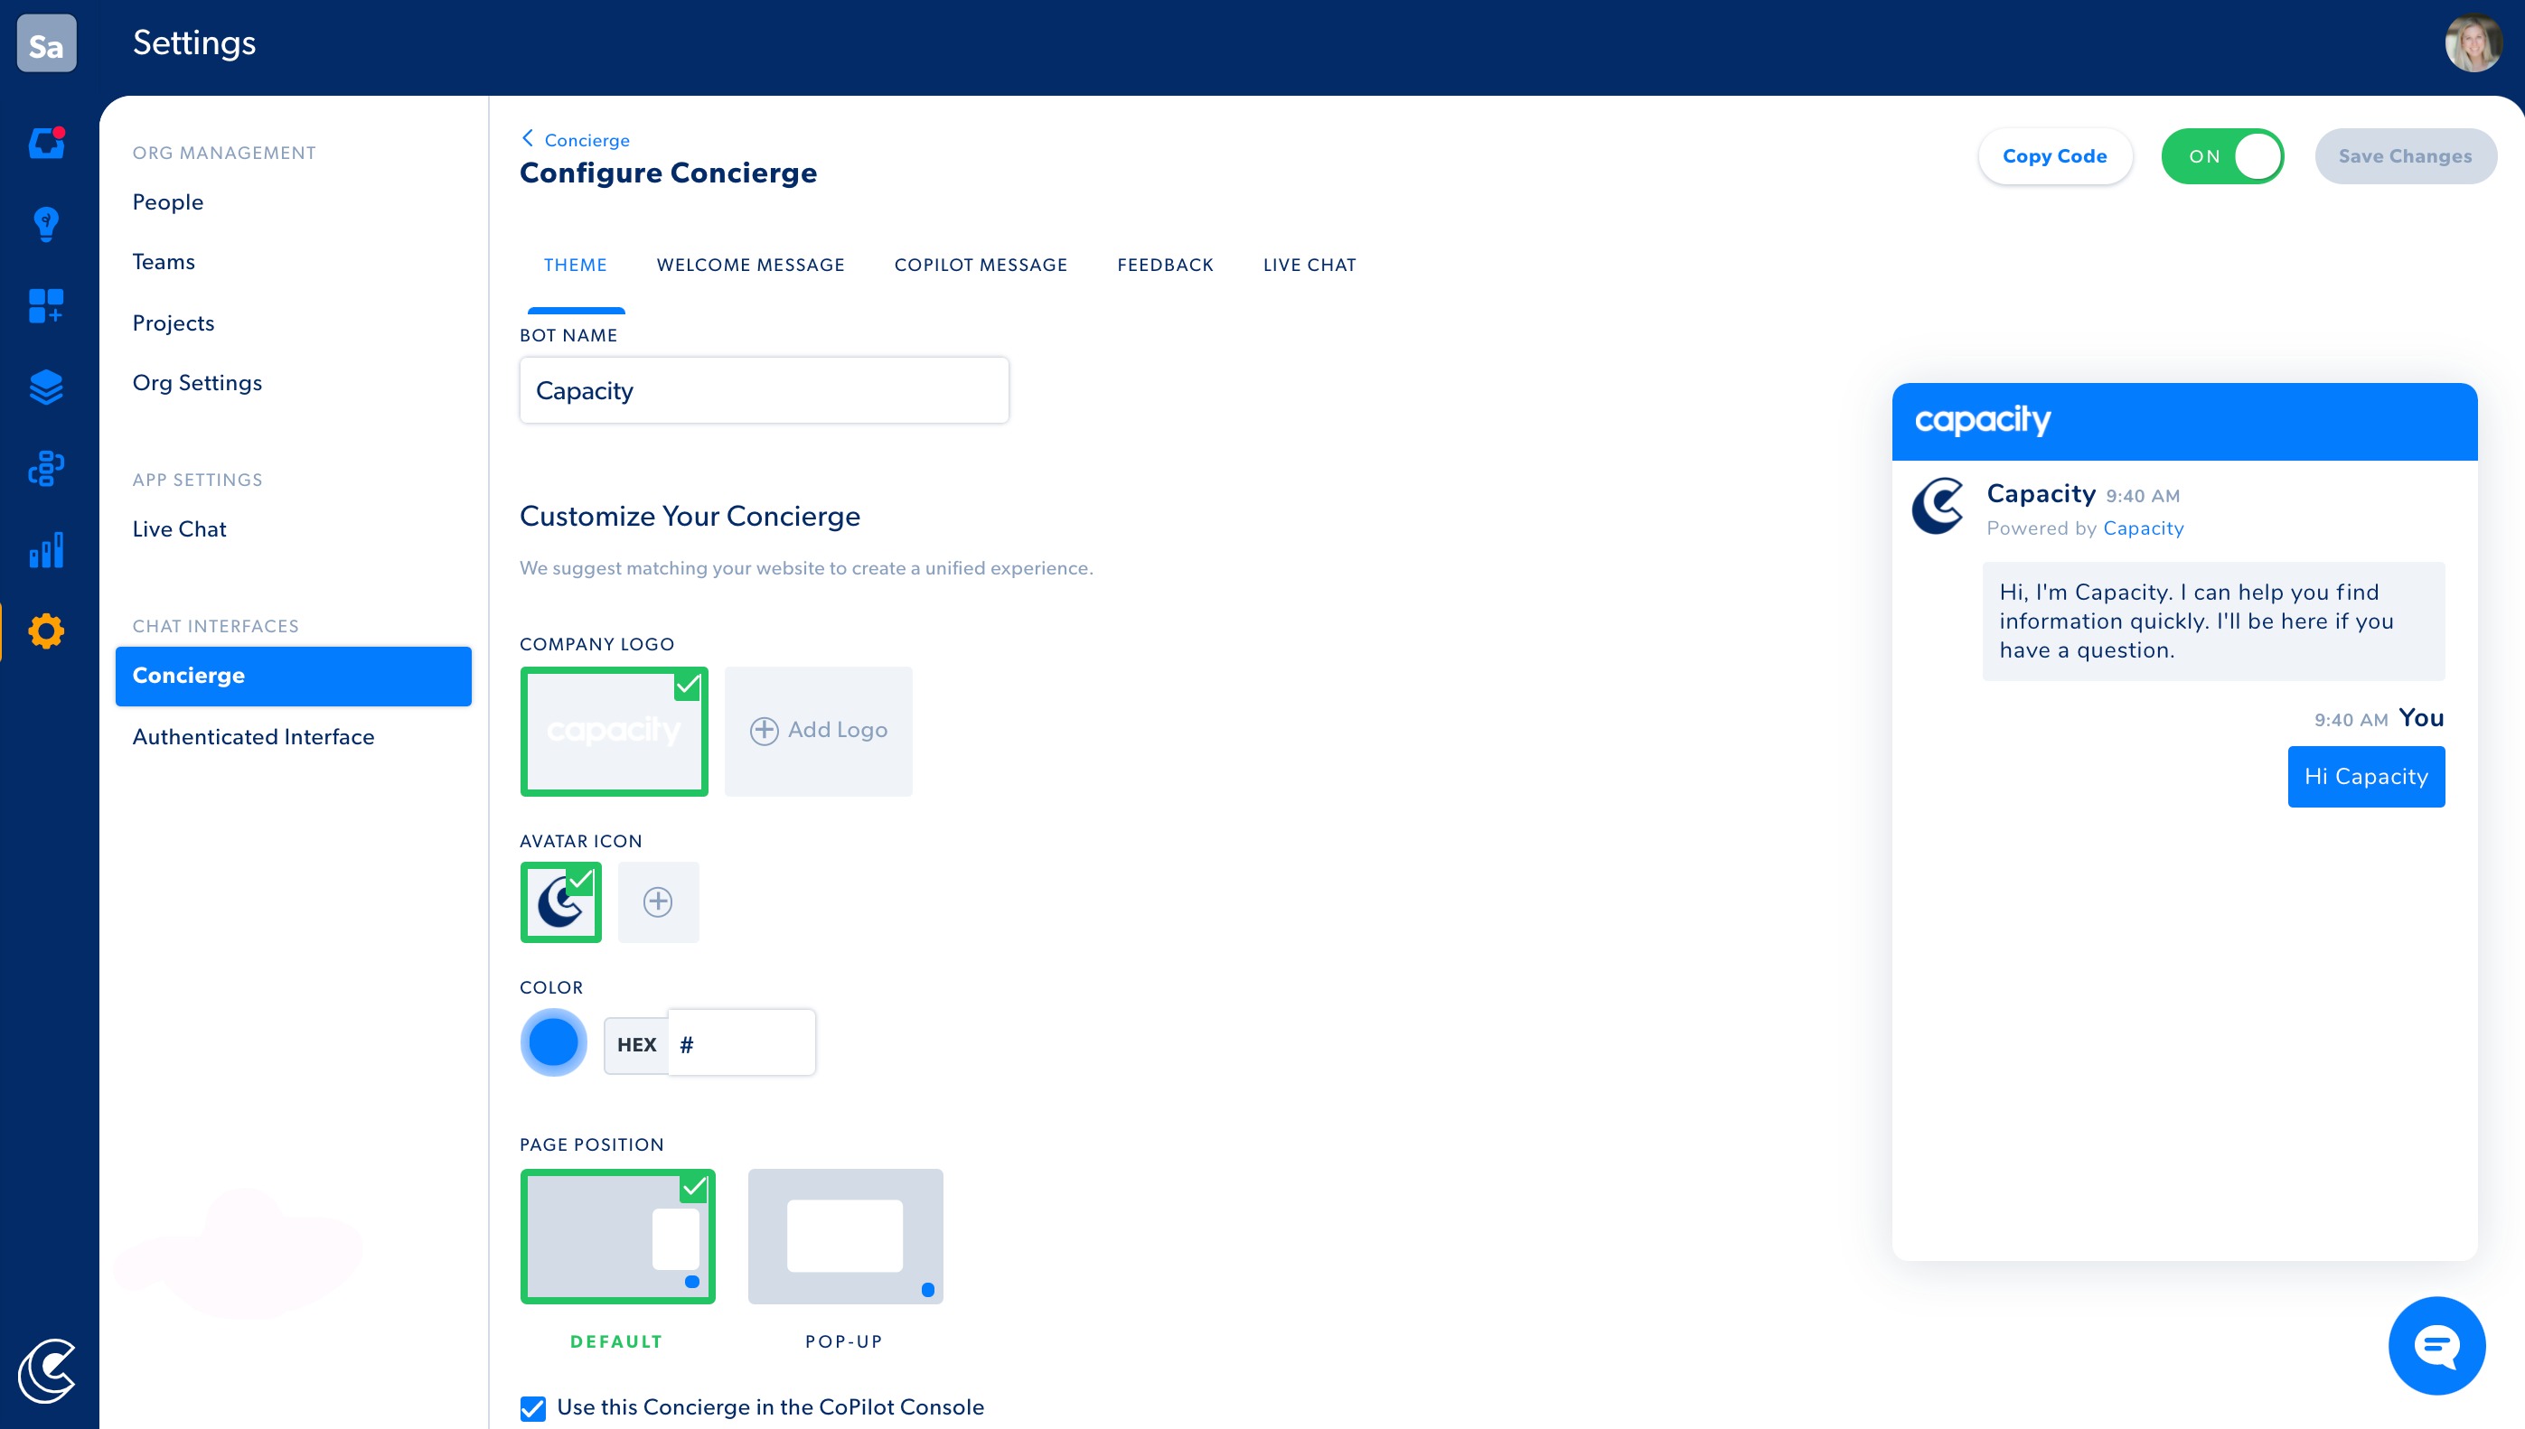
Task: Open user profile avatar menu
Action: tap(2471, 42)
